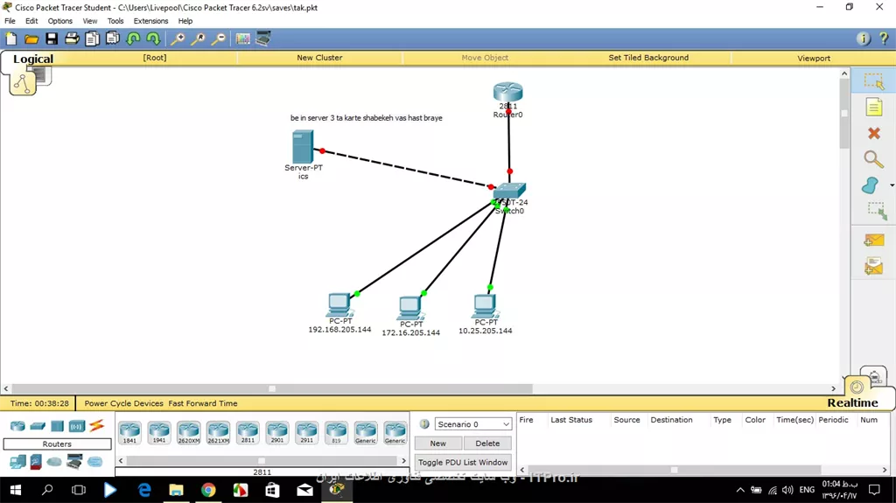Click the PC labeled 10.25.205.144

[x=485, y=306]
